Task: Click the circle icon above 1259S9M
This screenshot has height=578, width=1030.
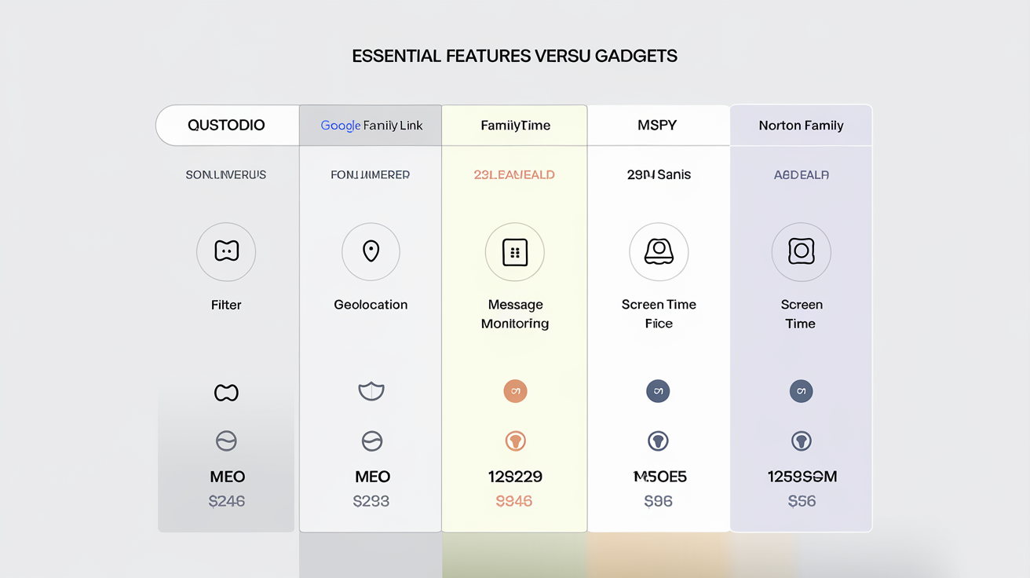Action: (x=801, y=441)
